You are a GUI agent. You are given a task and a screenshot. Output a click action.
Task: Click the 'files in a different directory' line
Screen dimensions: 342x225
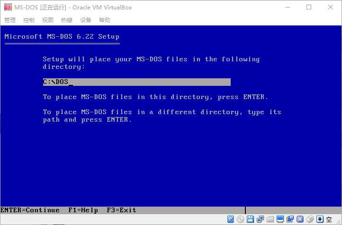(162, 112)
